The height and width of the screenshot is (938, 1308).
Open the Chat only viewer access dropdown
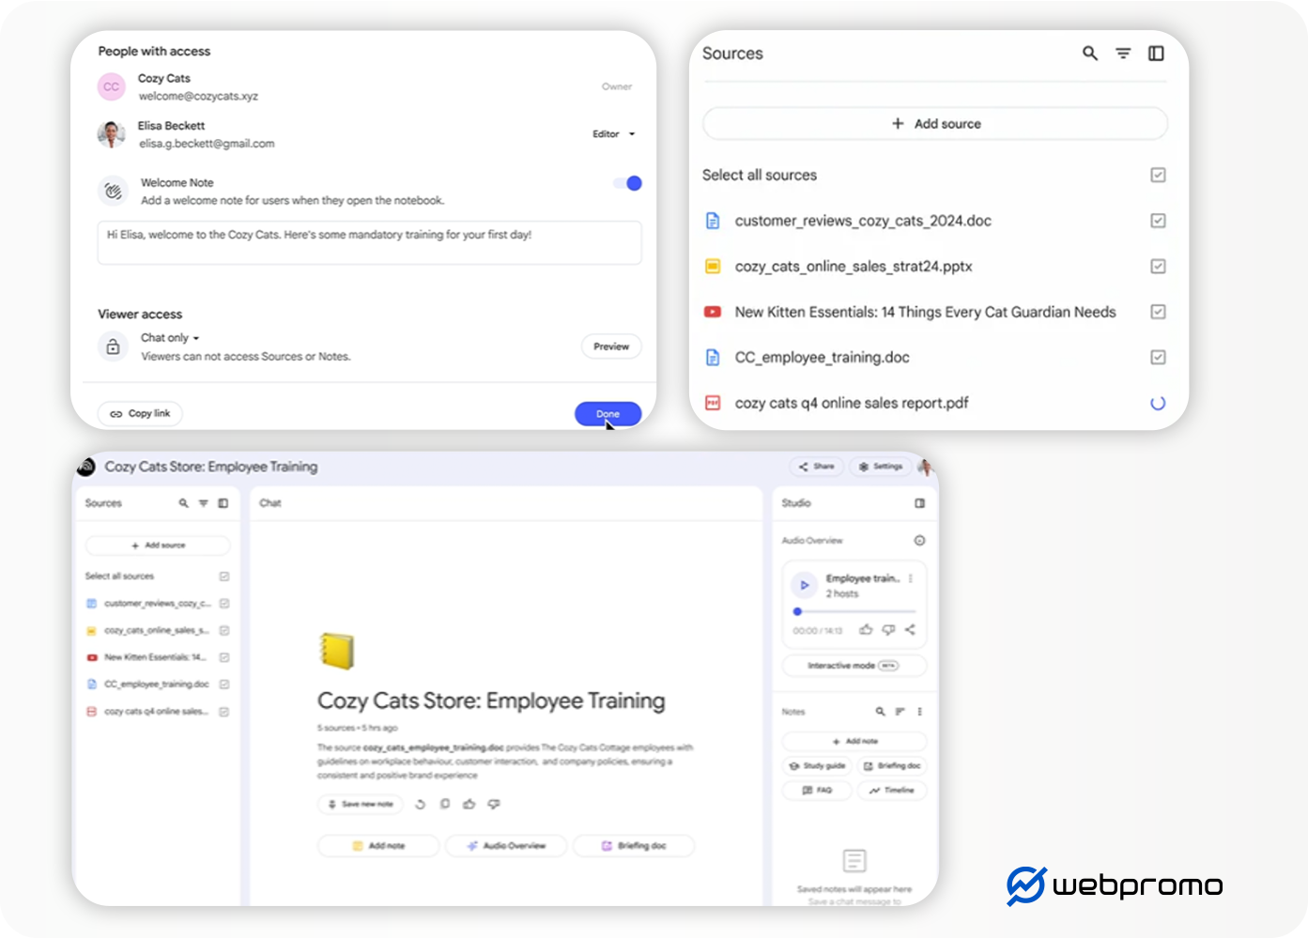pos(170,338)
